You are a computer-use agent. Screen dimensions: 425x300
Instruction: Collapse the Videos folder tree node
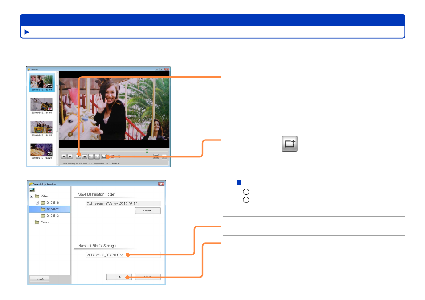[x=32, y=196]
